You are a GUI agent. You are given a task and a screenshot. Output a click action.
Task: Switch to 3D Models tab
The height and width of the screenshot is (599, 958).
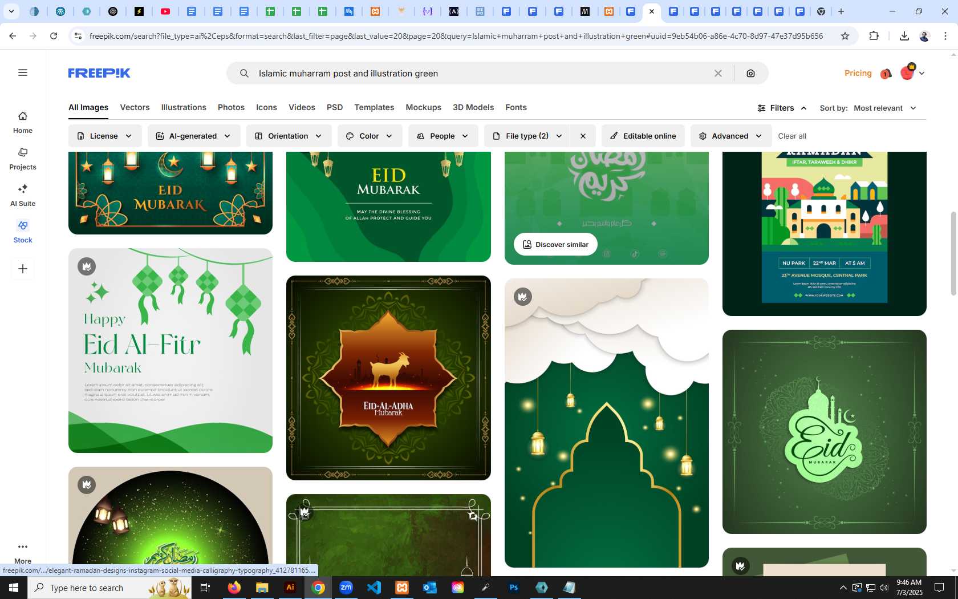click(x=473, y=107)
